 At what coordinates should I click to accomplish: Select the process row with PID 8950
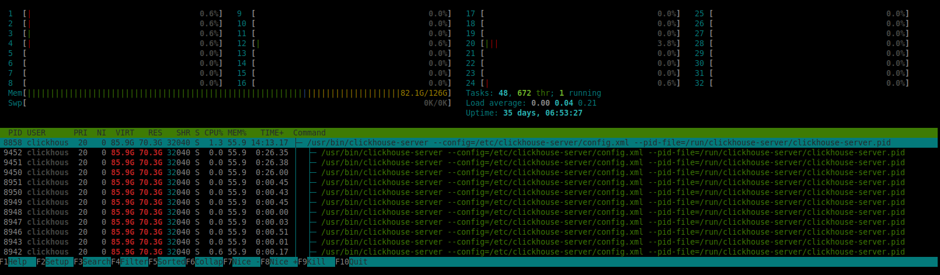tap(469, 192)
